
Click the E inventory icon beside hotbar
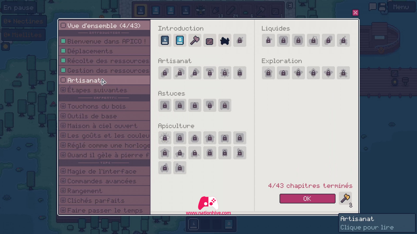(x=290, y=6)
